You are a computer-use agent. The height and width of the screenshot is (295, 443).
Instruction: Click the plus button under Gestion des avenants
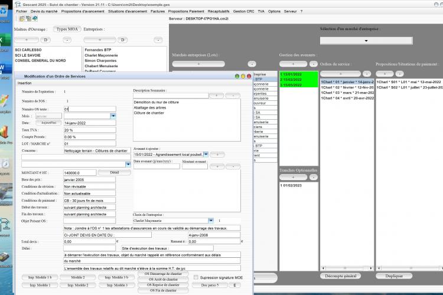pos(293,64)
